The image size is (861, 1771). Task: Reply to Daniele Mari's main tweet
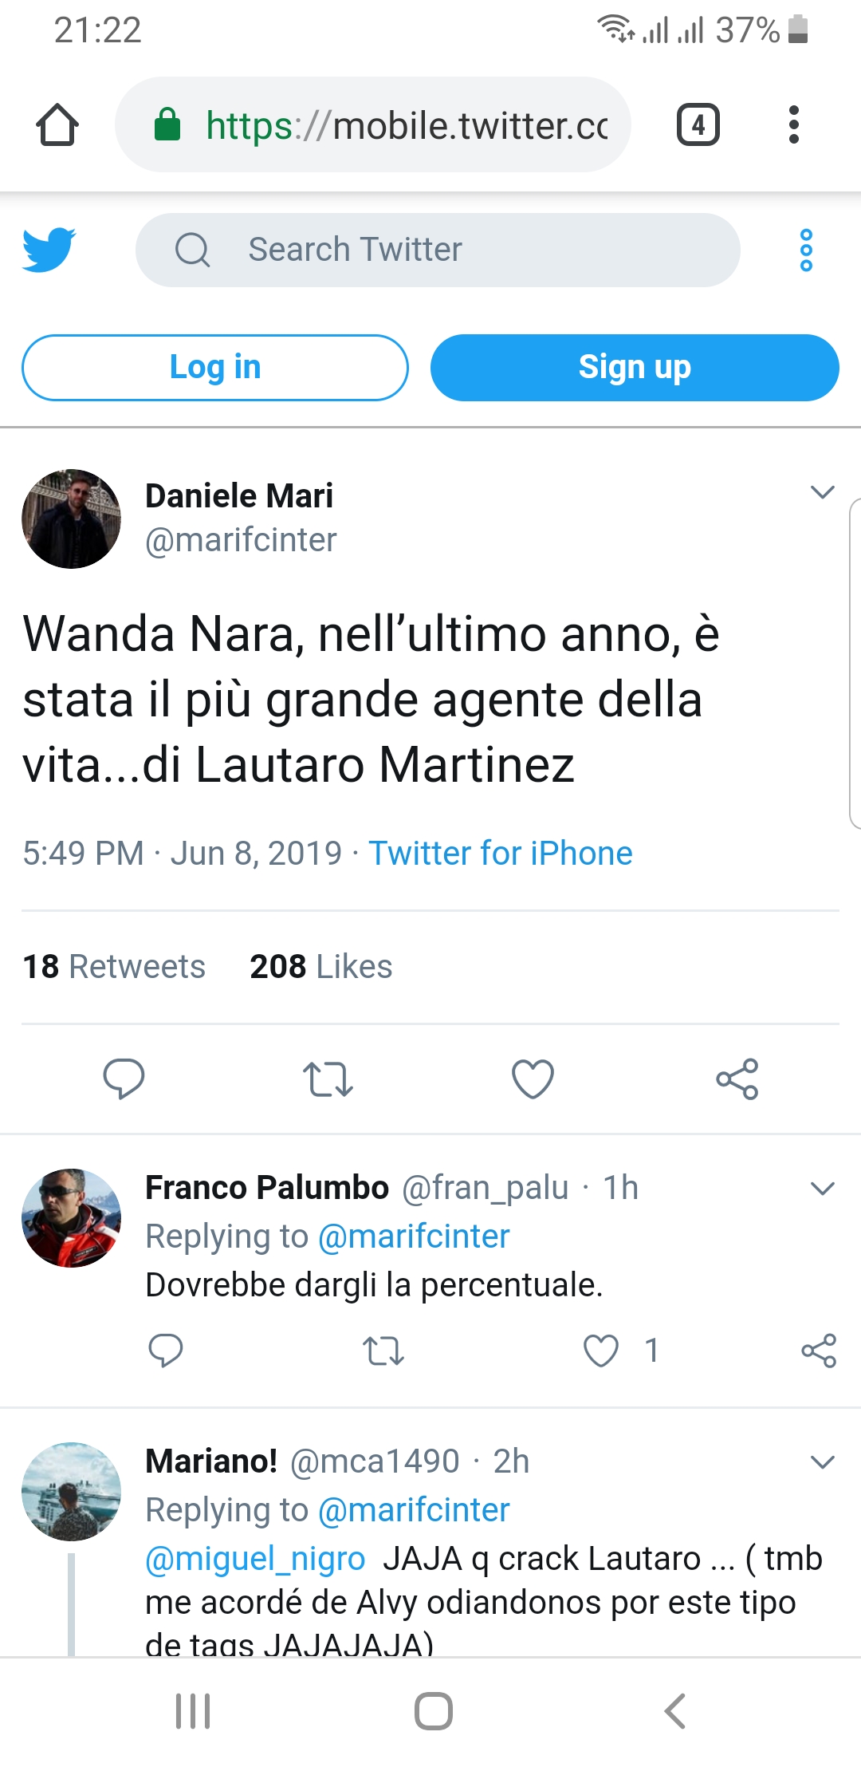124,1079
